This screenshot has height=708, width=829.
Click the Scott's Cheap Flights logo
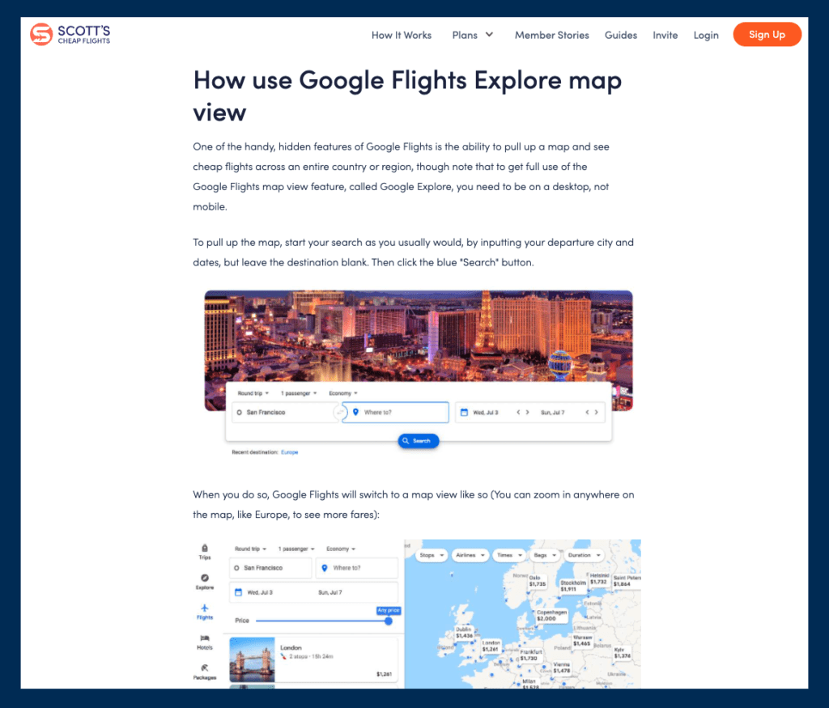(70, 34)
